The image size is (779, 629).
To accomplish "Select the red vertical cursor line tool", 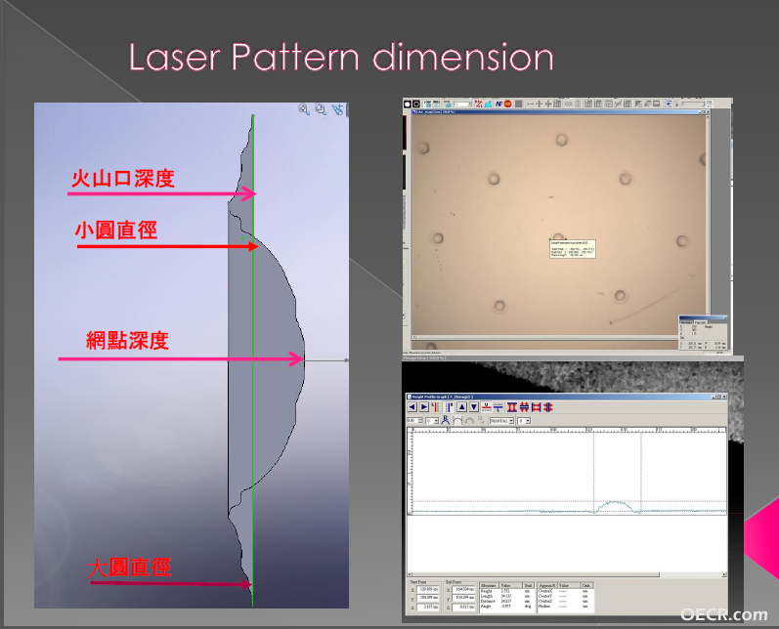I will click(x=435, y=407).
